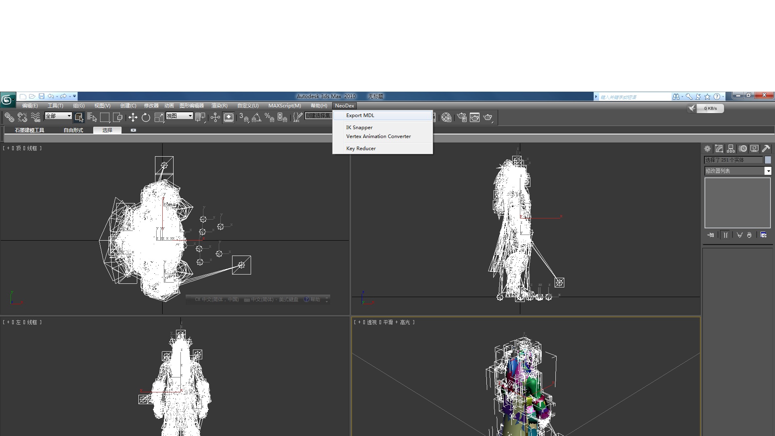Switch to 石墨建模工具 ribbon tab
The height and width of the screenshot is (436, 775).
pos(29,130)
